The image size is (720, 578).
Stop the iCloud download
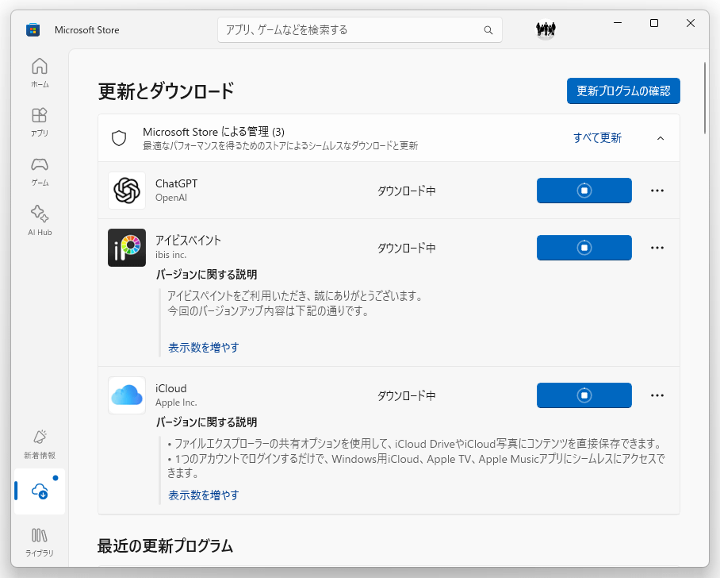point(584,395)
